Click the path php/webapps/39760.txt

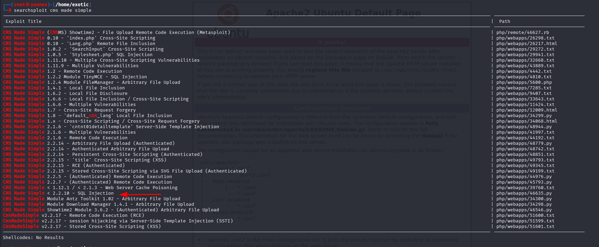(x=526, y=188)
